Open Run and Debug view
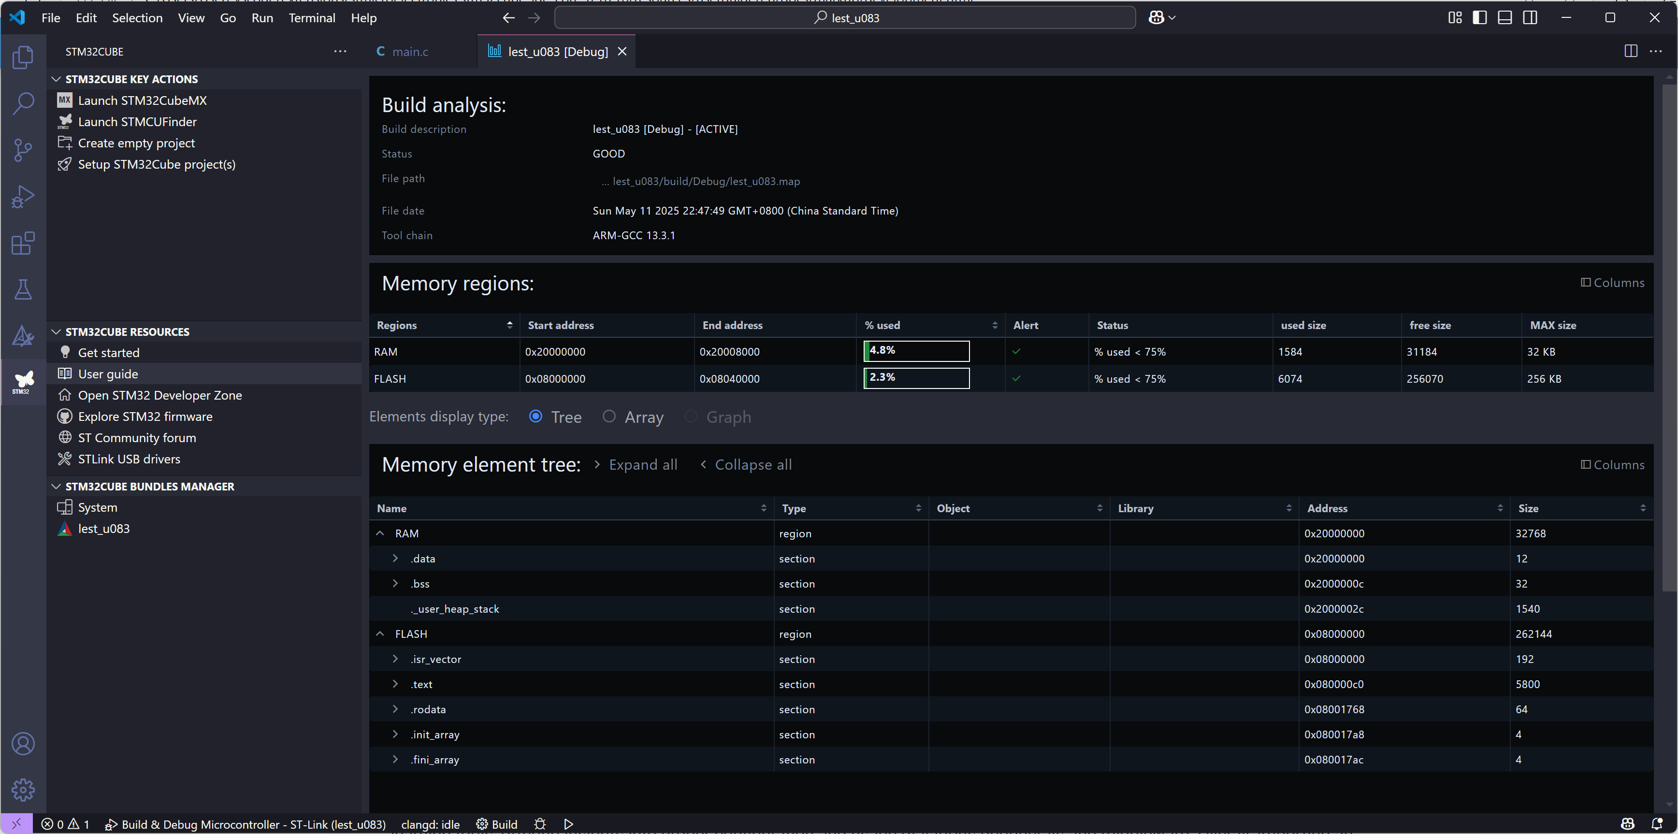1678x834 pixels. [23, 197]
